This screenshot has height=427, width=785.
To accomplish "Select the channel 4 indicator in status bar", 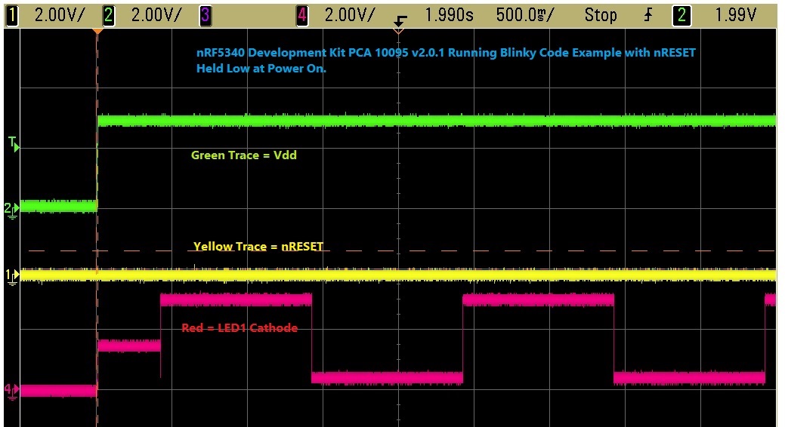I will pyautogui.click(x=302, y=16).
